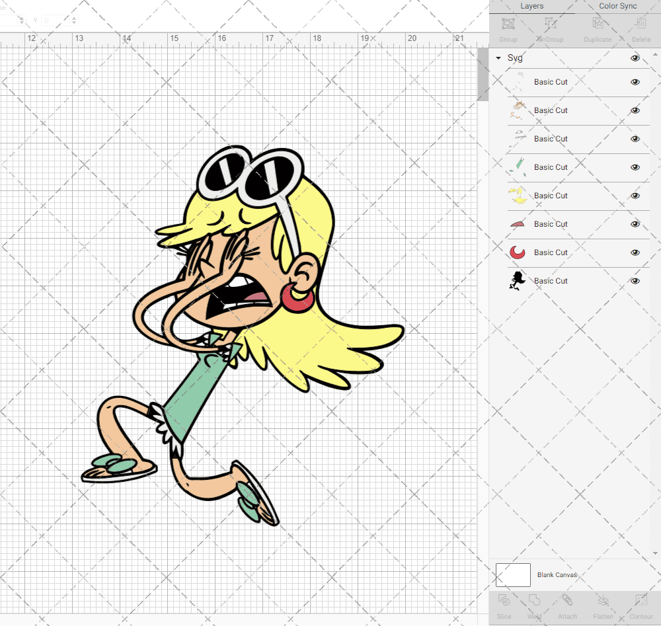Click the Blank Canvas color swatch
661x626 pixels.
(x=513, y=575)
